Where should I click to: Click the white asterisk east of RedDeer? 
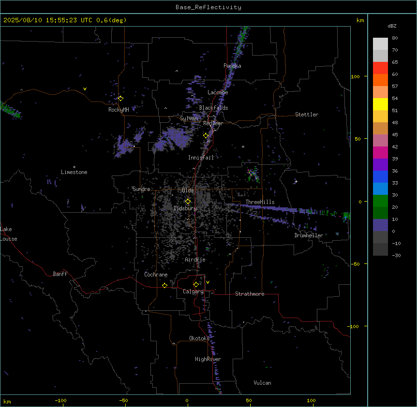[x=243, y=146]
